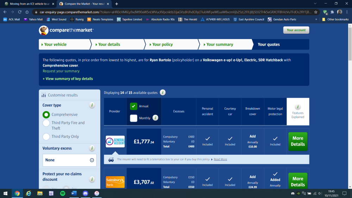
Task: Open the Monthly payment info icon
Action: 155,118
